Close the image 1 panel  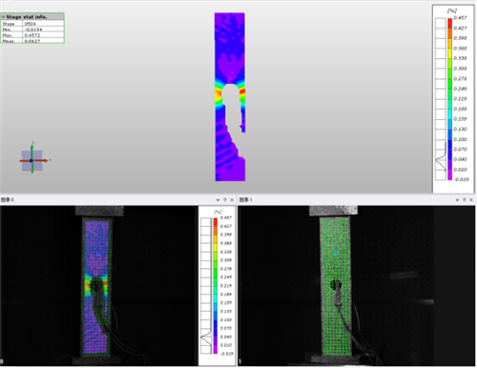coord(471,199)
